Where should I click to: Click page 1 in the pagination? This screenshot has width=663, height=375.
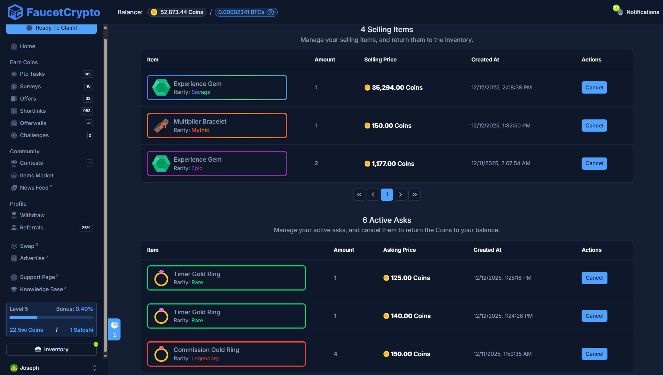point(387,194)
